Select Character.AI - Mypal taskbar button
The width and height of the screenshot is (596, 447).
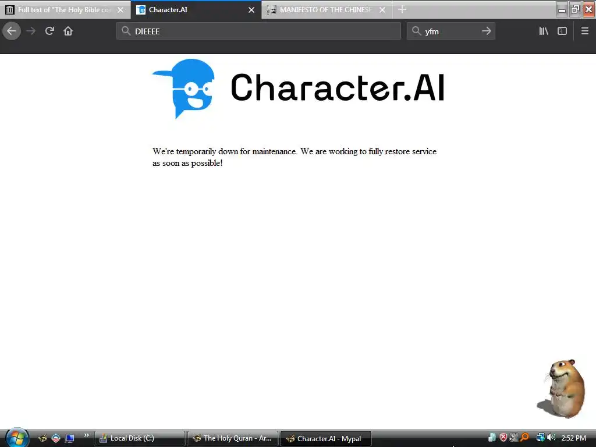click(x=326, y=439)
